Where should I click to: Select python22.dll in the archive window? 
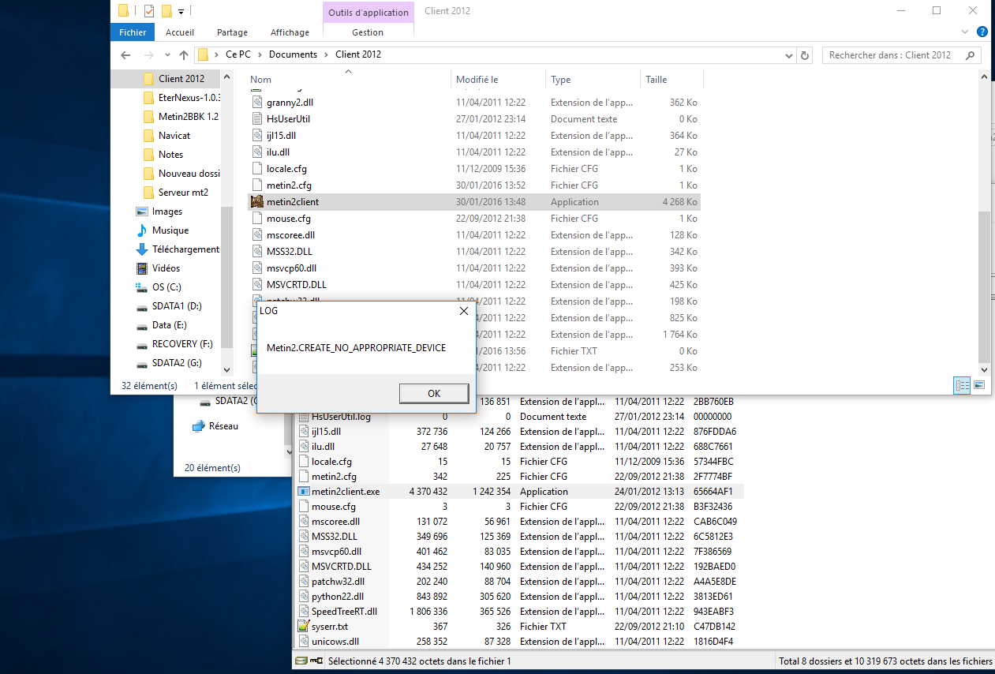[x=337, y=596]
